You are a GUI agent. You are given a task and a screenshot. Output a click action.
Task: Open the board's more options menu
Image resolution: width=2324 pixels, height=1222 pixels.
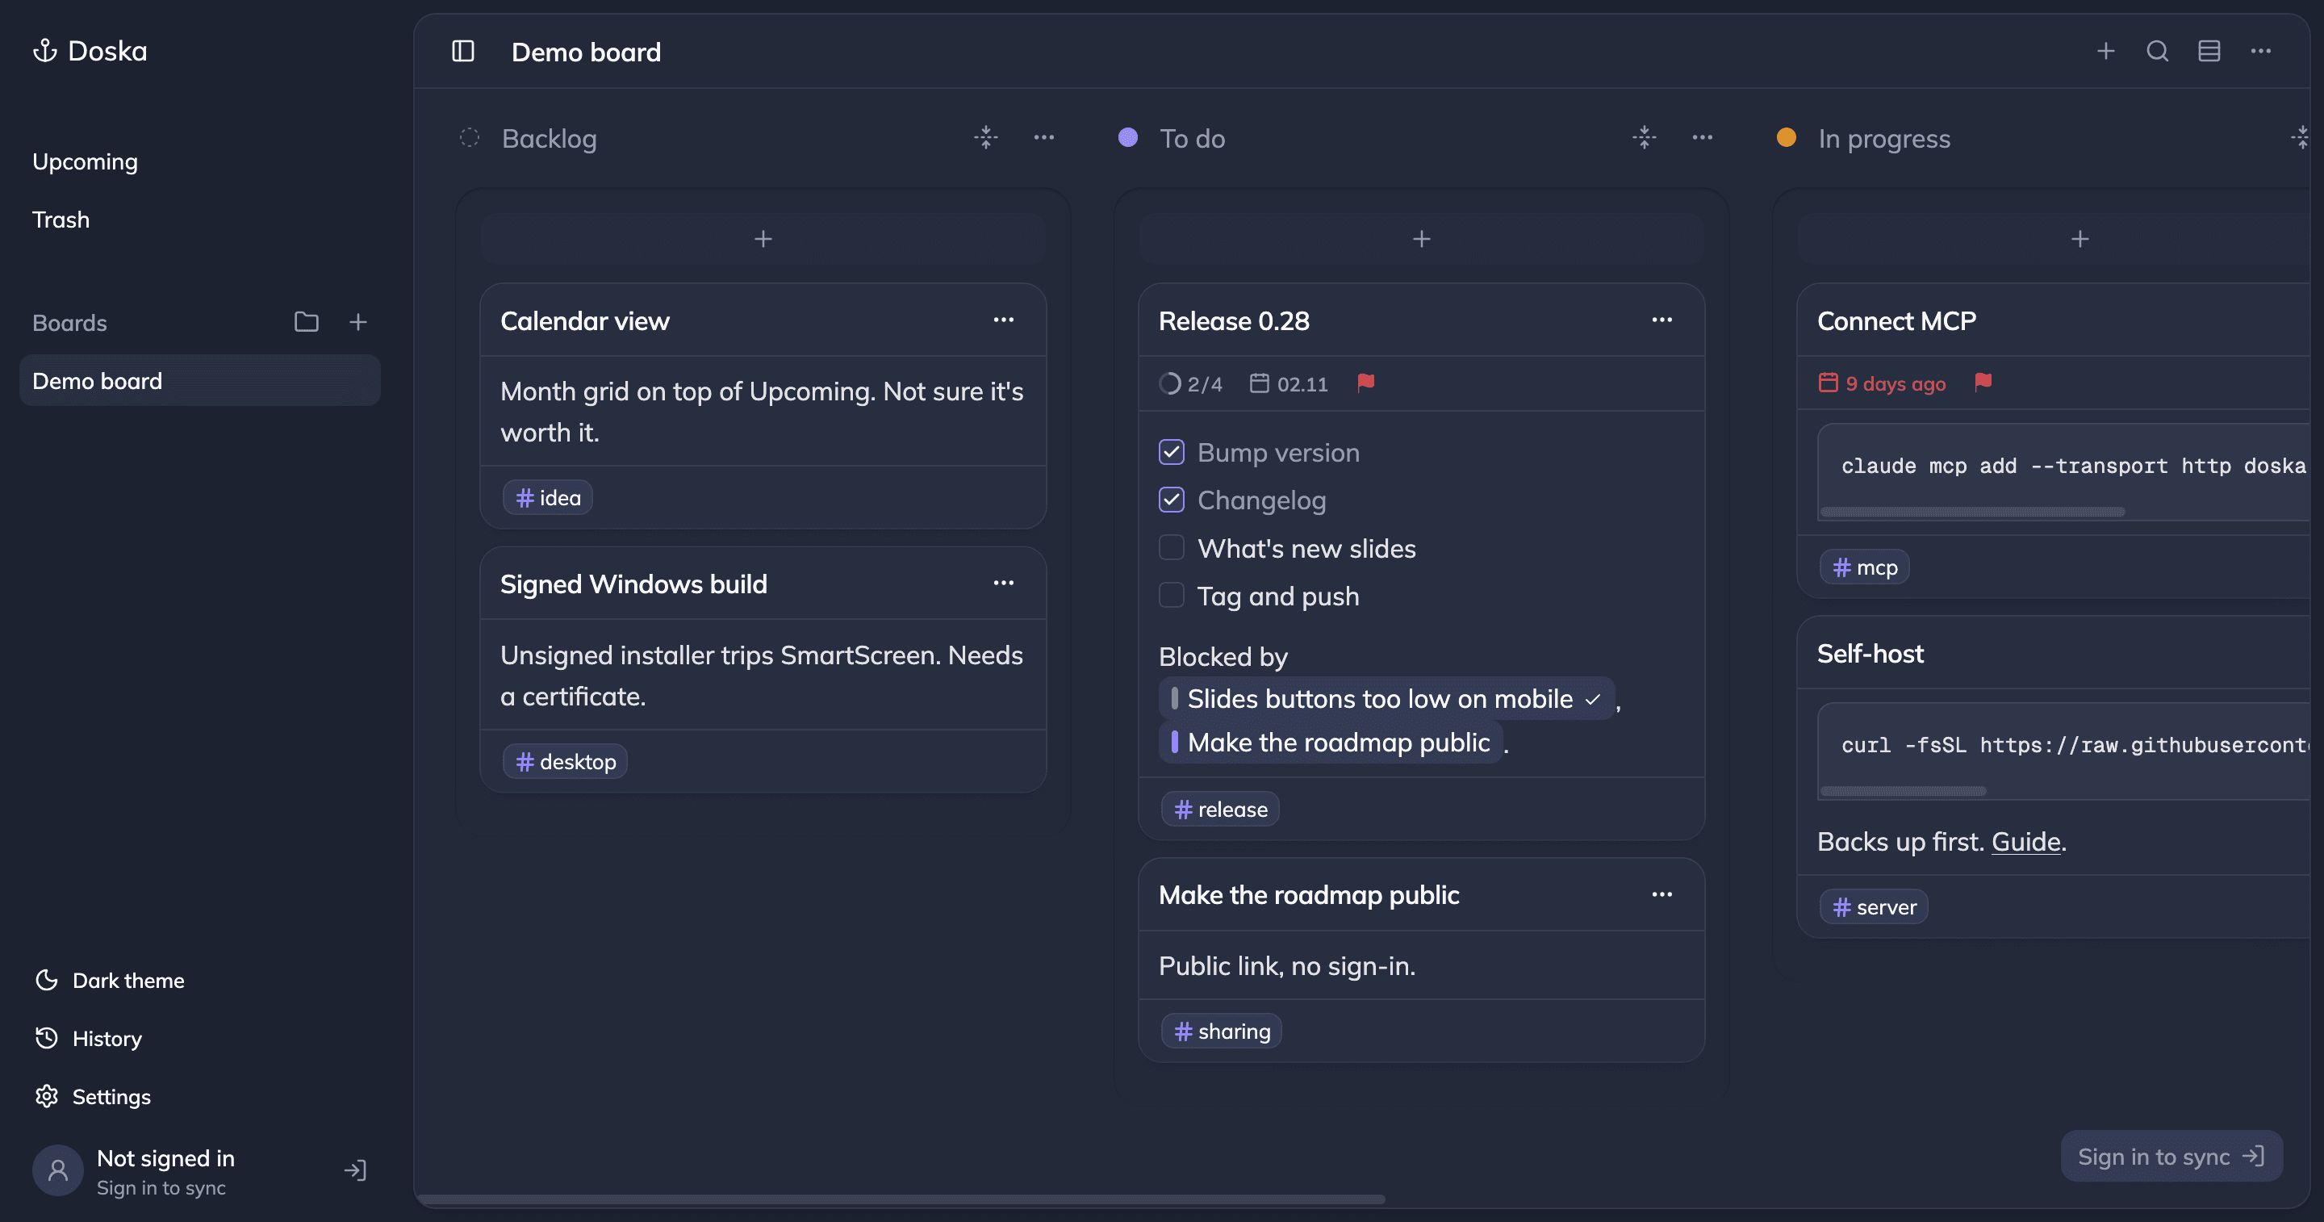point(2261,52)
